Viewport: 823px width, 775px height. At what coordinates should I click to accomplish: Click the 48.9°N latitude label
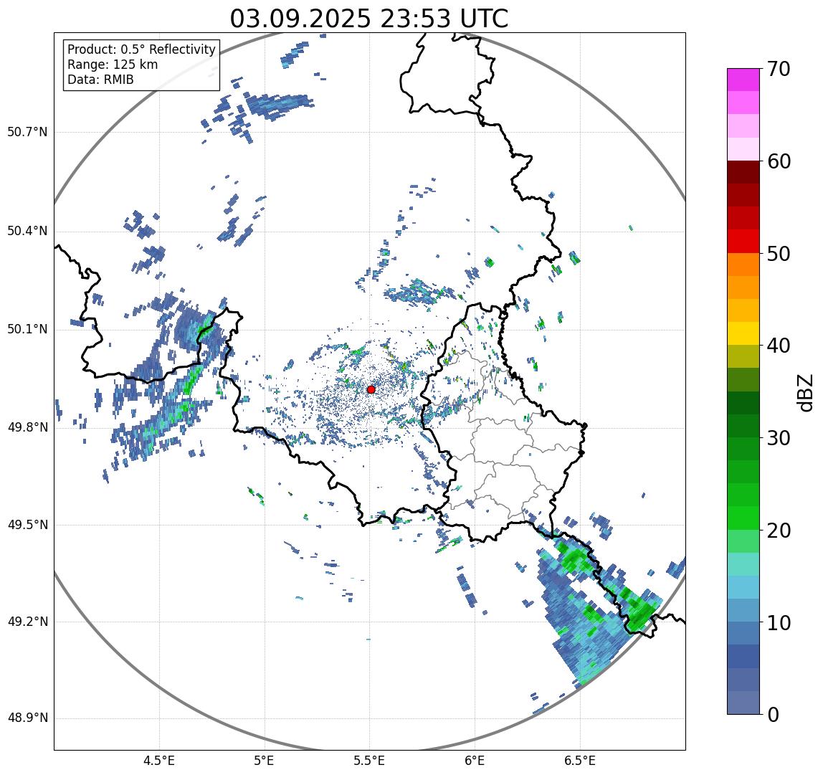(27, 718)
